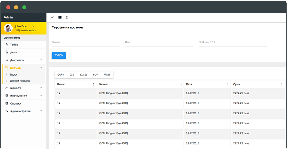Open the Дела menu label

(x=14, y=52)
